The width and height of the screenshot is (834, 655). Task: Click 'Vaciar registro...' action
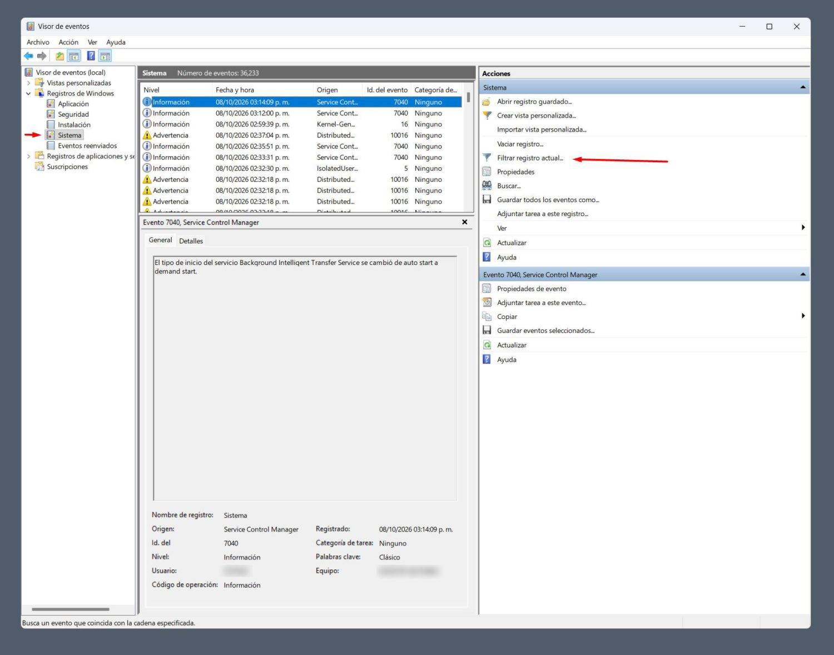pyautogui.click(x=520, y=144)
